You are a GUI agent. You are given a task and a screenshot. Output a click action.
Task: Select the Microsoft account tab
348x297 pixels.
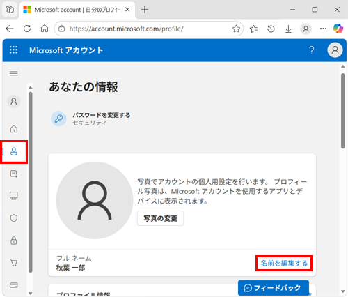coord(77,10)
